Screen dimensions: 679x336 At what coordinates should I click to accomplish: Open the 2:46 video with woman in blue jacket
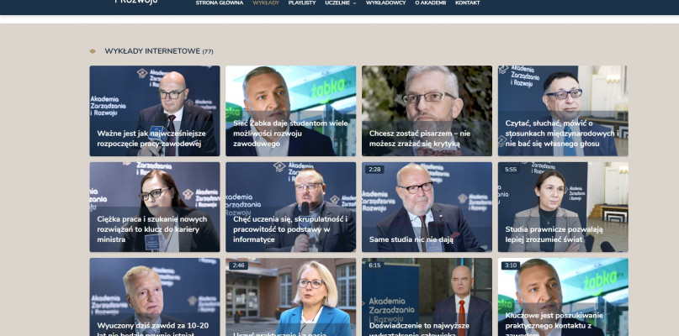tap(290, 297)
